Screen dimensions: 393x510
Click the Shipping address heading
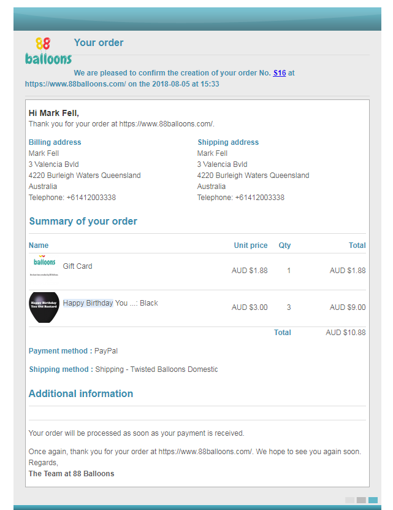point(228,142)
